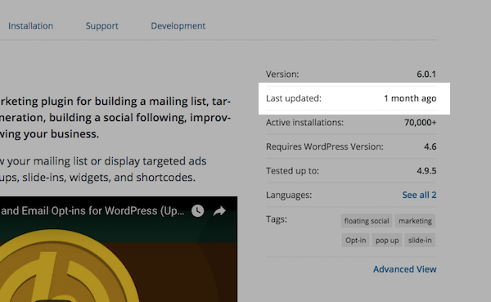
Task: Click the Watch later clock icon
Action: tap(197, 211)
